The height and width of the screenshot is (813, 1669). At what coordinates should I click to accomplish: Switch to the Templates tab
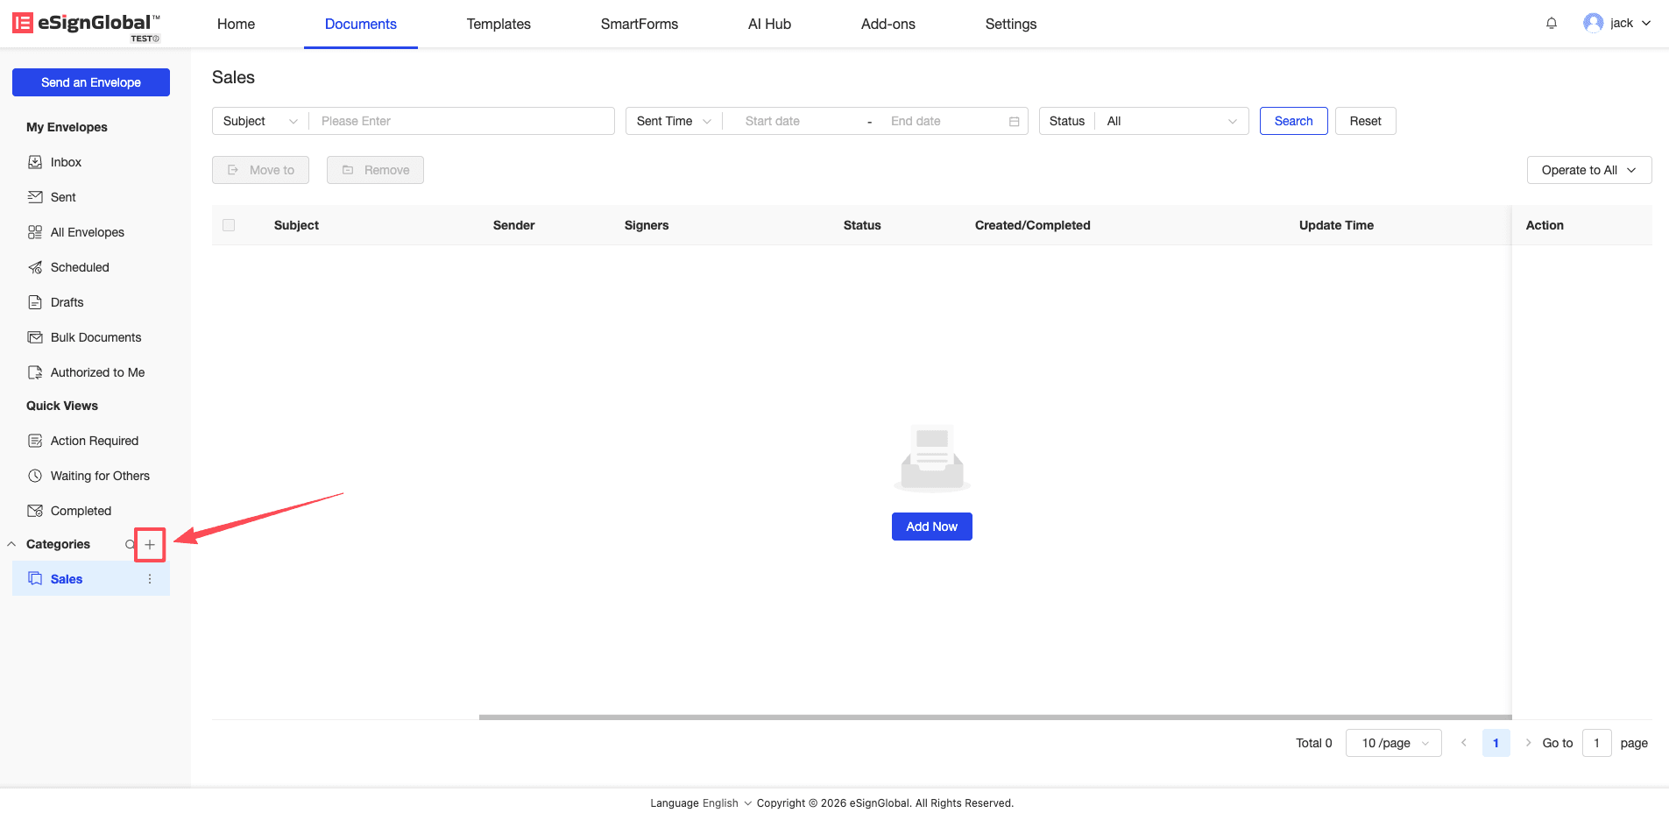pyautogui.click(x=498, y=24)
